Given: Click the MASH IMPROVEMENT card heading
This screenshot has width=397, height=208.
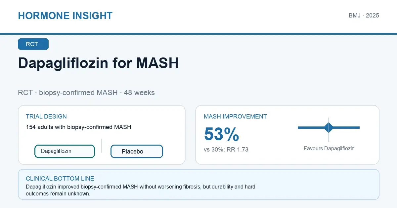Looking at the screenshot, I should tap(235, 117).
